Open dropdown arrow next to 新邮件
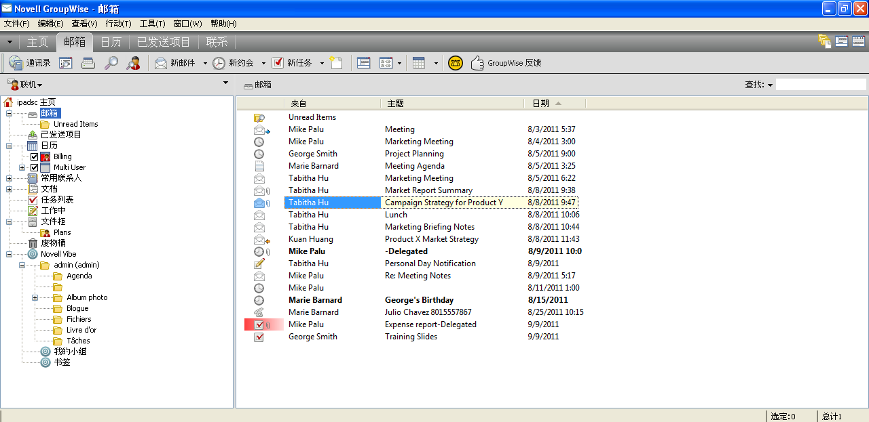 coord(205,64)
